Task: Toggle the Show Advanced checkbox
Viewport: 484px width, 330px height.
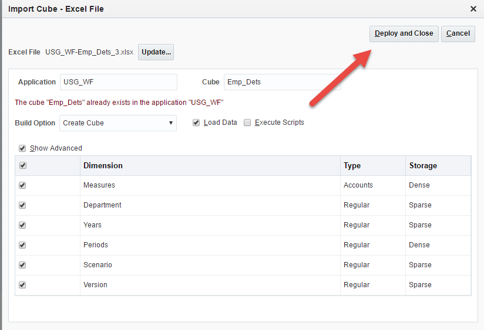Action: point(22,148)
